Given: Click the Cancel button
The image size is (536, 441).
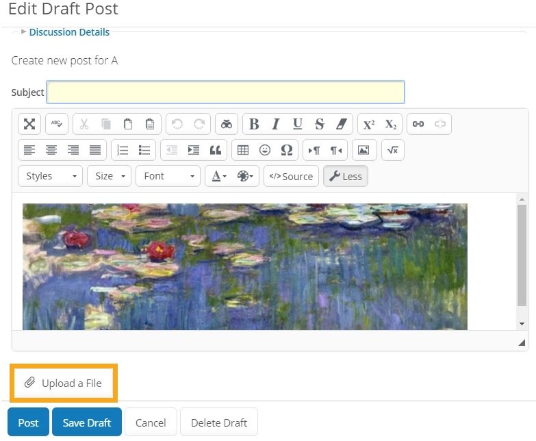Looking at the screenshot, I should pos(151,423).
